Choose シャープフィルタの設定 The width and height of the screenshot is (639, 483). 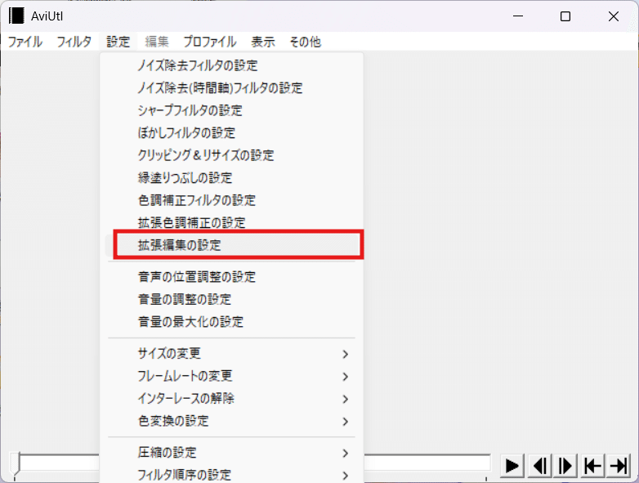point(231,110)
